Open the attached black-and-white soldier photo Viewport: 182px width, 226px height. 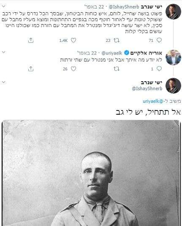click(x=91, y=173)
